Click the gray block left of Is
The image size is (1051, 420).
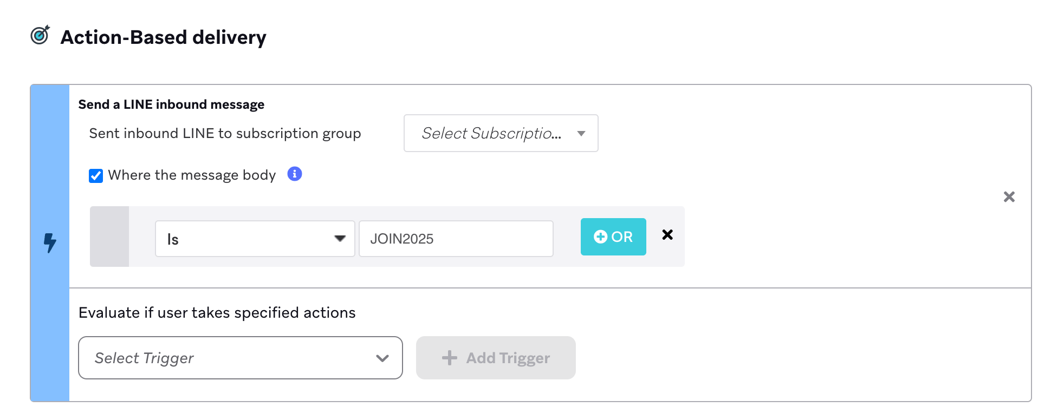(x=109, y=237)
